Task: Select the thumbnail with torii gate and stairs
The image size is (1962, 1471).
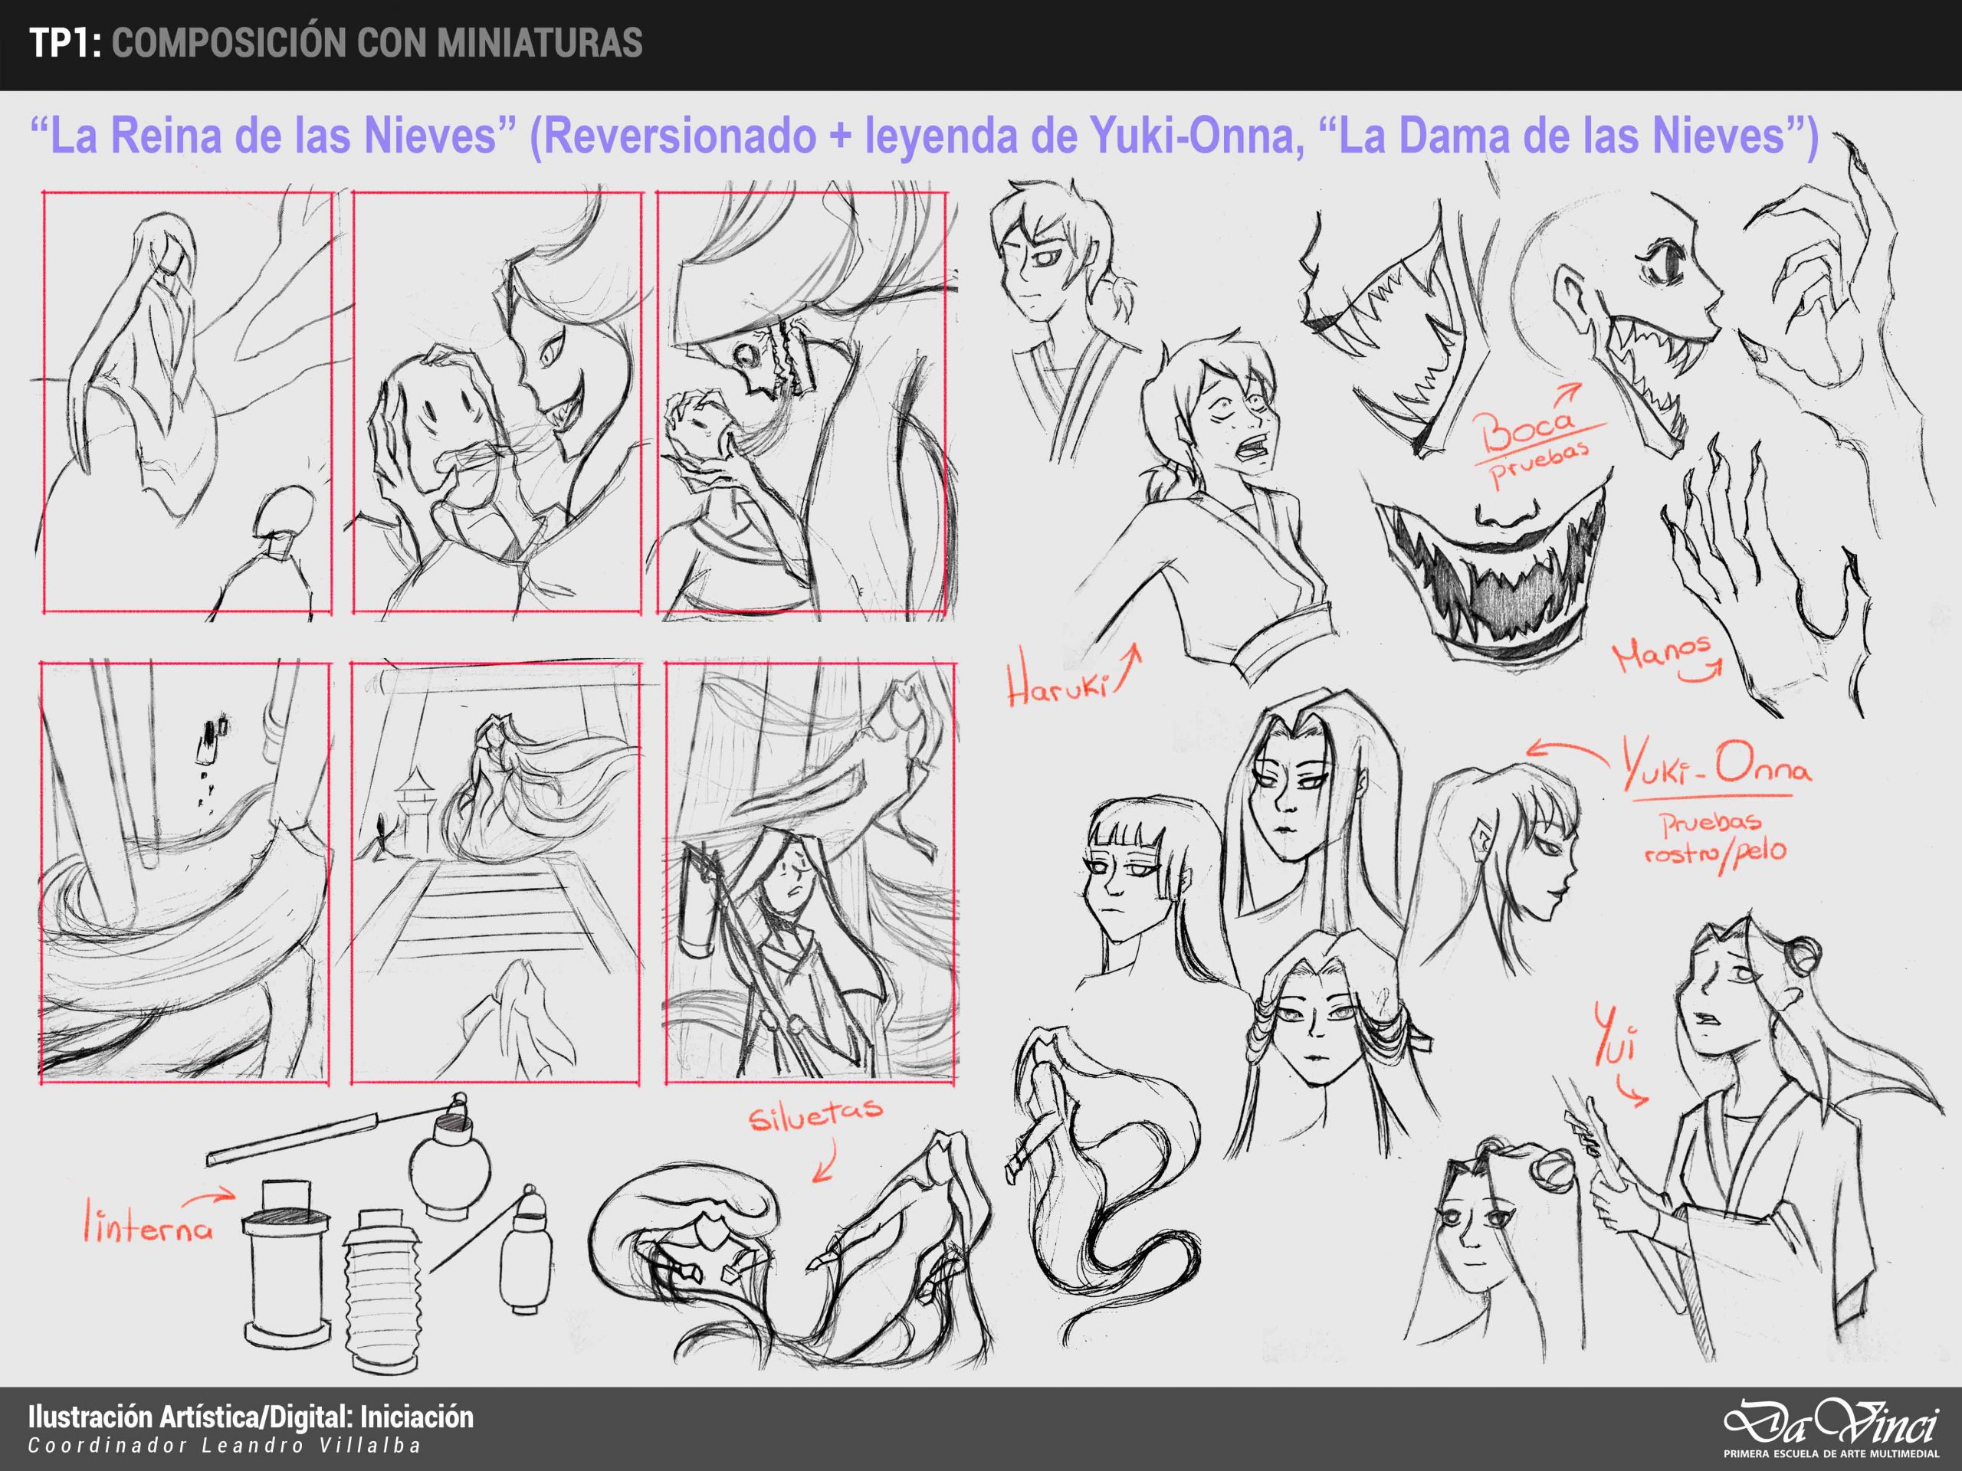Action: coord(495,873)
